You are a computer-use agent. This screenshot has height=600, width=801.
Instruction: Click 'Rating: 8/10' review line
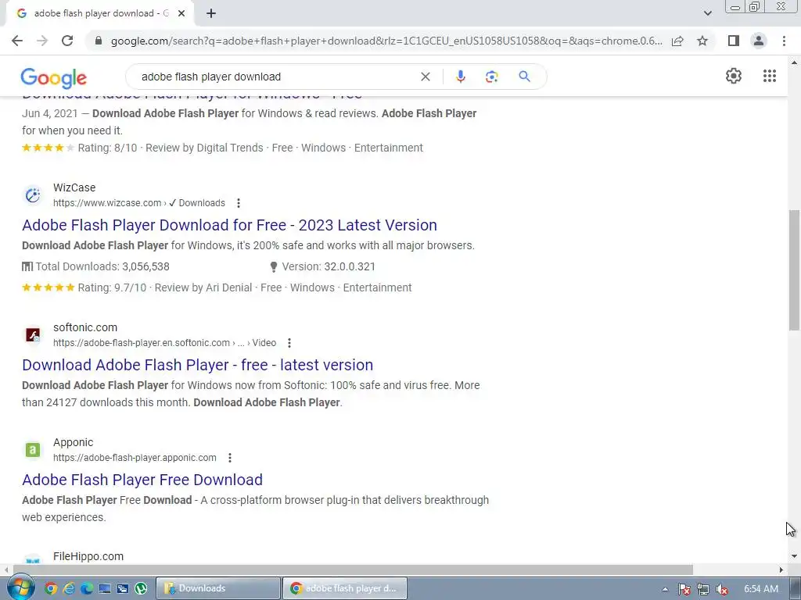[222, 148]
